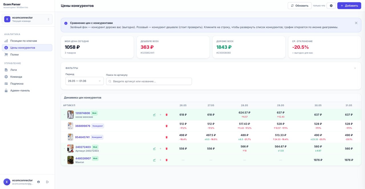This screenshot has height=189, width=365.
Task: Delete competitor 954645741 row
Action: (167, 137)
